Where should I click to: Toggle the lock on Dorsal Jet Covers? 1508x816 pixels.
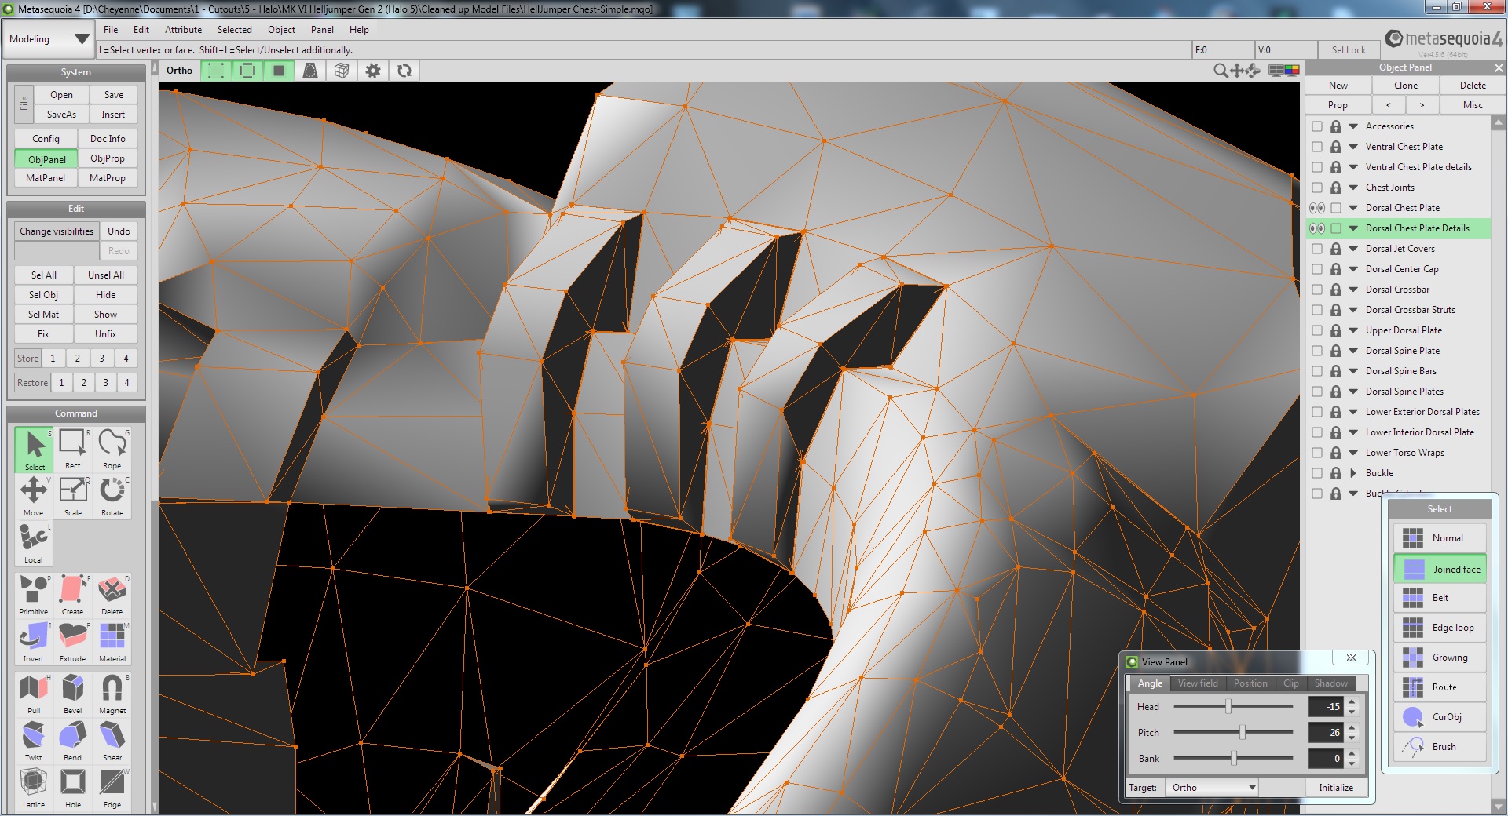click(1336, 249)
